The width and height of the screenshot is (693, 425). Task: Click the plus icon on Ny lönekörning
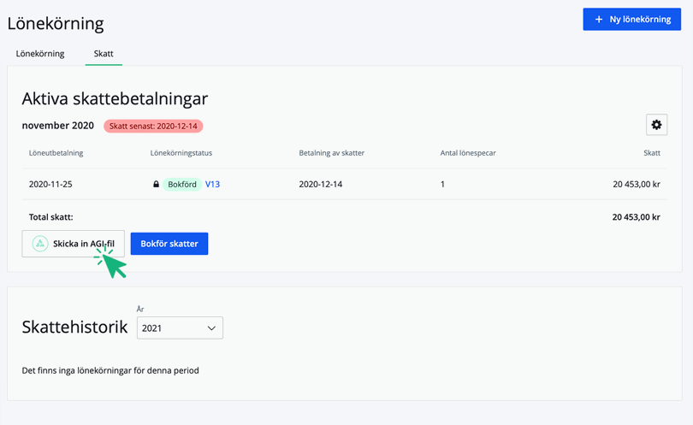coord(599,19)
